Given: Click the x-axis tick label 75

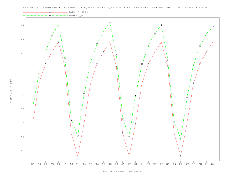Looking at the screenshot, I should coord(194,164).
